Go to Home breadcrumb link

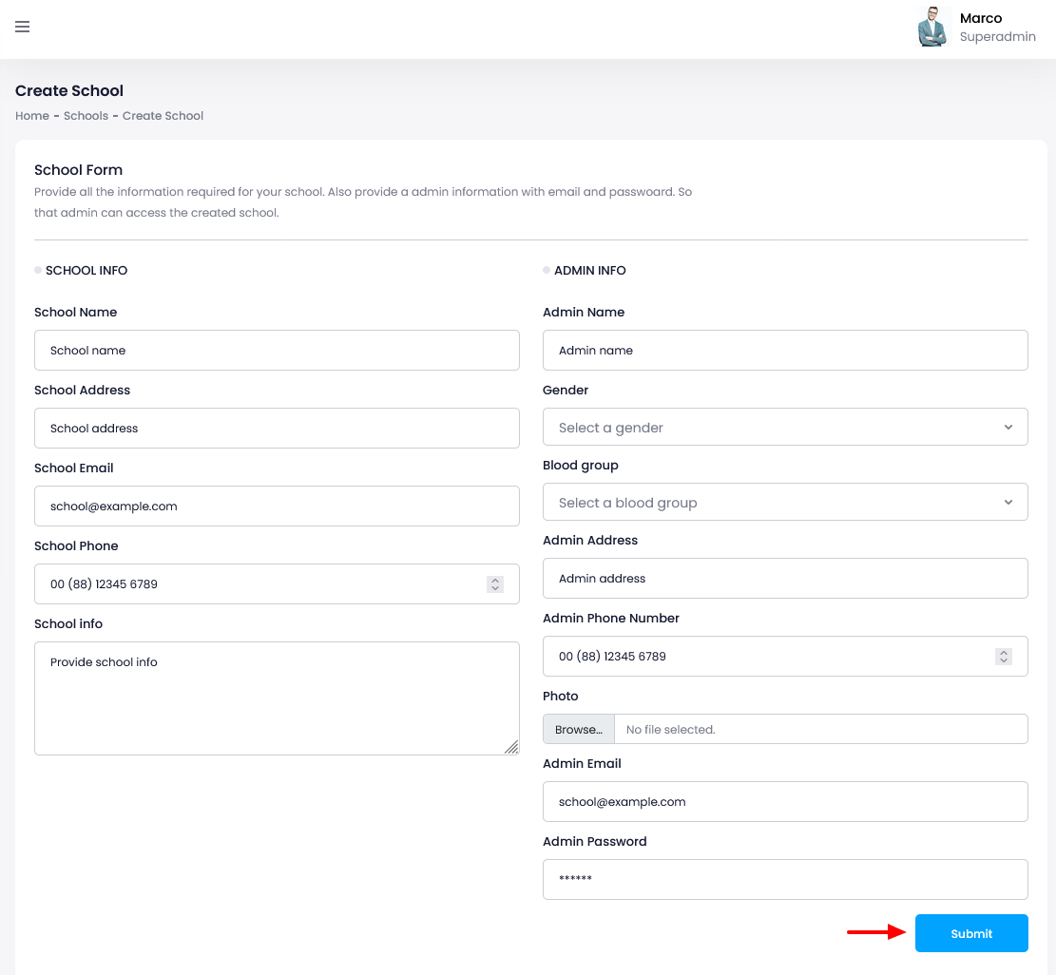(32, 116)
